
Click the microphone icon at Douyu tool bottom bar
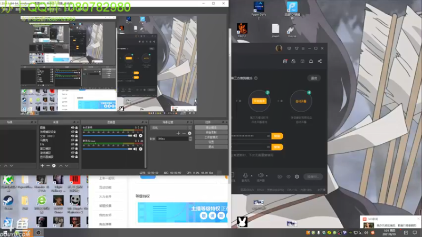(x=245, y=175)
